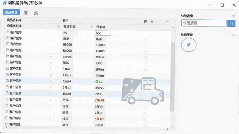Switch to the 原 tab
This screenshot has width=239, height=134.
[26, 13]
